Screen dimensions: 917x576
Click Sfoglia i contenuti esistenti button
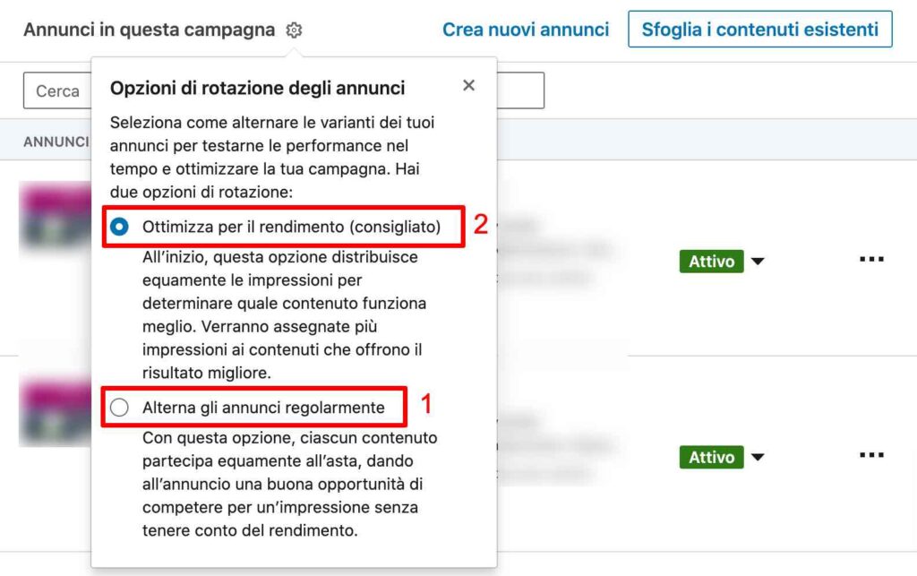coord(760,30)
